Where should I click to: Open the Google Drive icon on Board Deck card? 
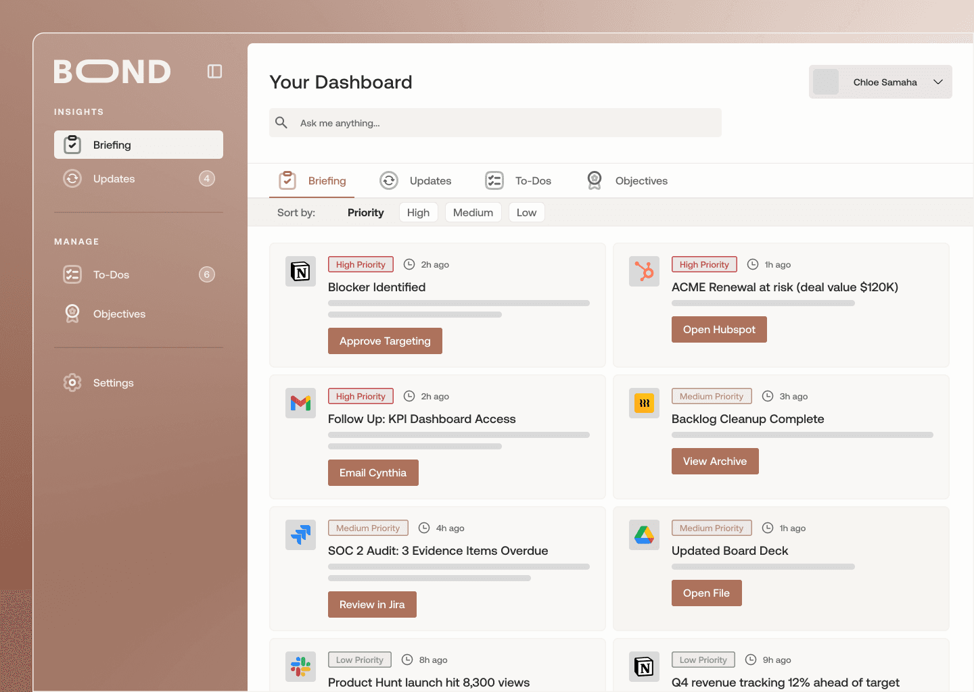pyautogui.click(x=644, y=535)
